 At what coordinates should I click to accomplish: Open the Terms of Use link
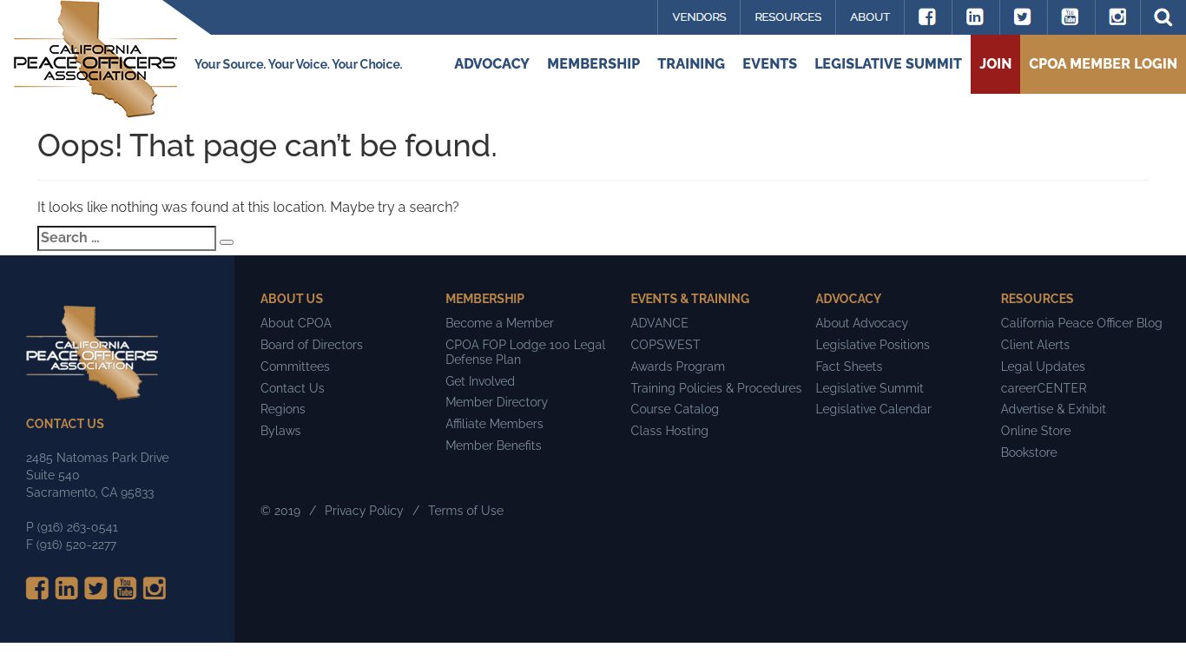coord(465,511)
